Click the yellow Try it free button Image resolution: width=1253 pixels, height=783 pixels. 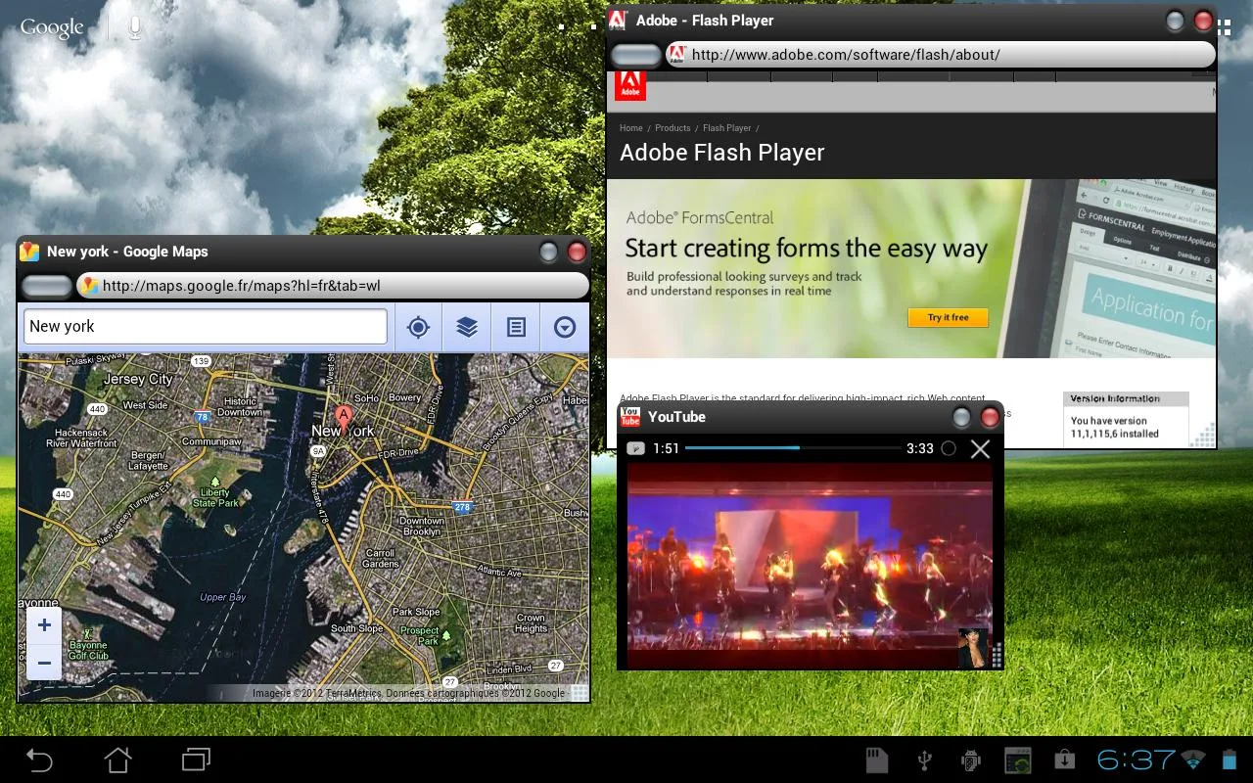(x=948, y=317)
